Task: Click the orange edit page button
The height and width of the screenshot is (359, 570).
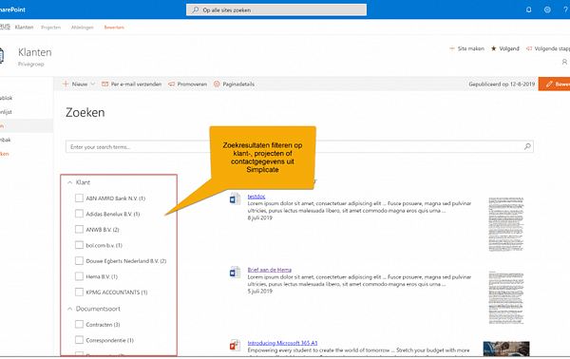Action: pos(554,84)
